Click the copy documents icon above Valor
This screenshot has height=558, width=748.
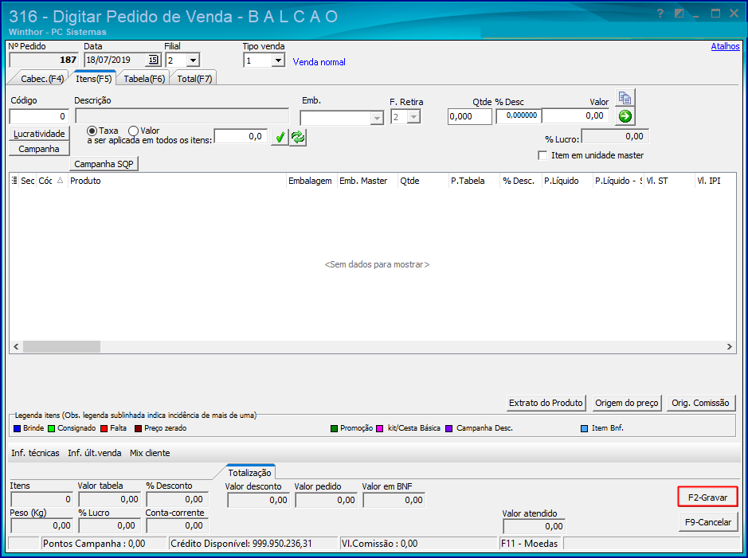[625, 98]
